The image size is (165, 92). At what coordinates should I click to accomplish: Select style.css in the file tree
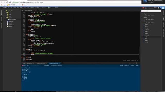click(10, 27)
